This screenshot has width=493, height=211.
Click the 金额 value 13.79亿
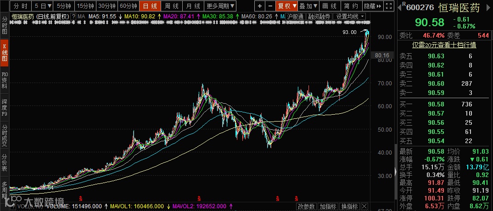(478, 167)
